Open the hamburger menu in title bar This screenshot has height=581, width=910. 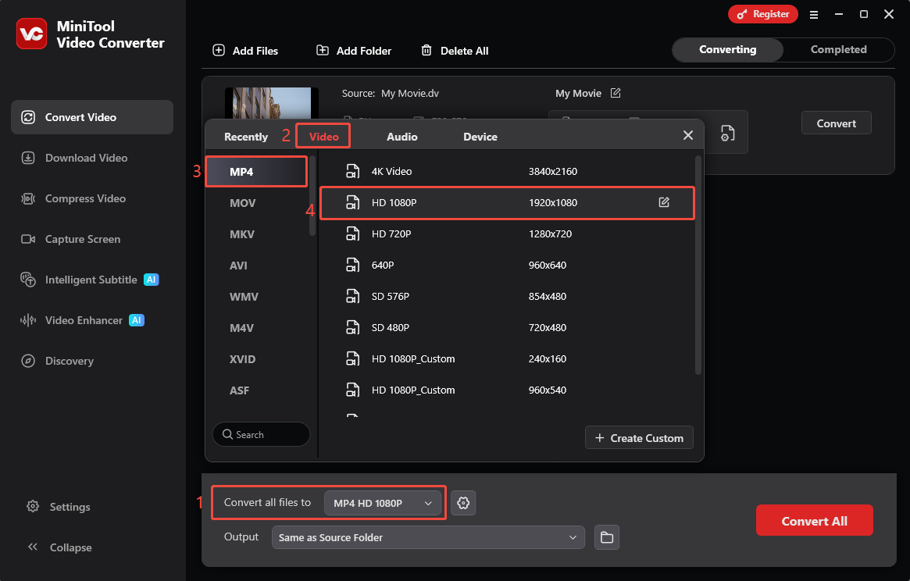point(814,15)
